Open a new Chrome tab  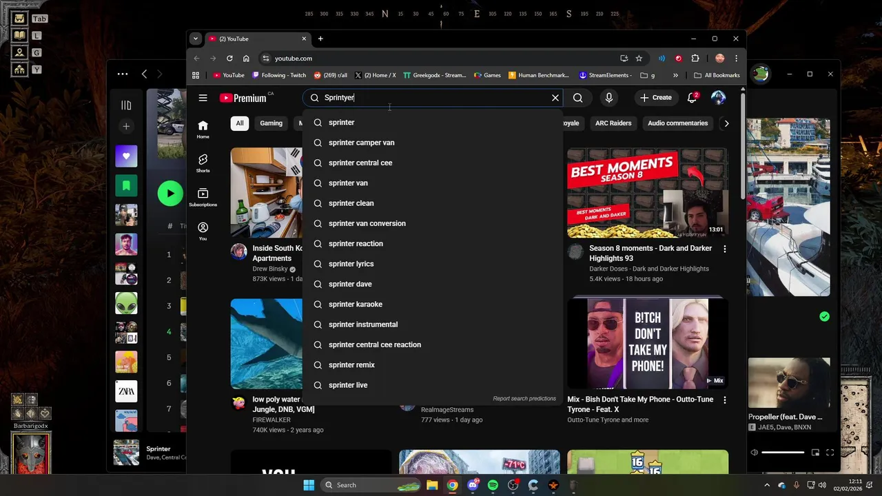[320, 39]
